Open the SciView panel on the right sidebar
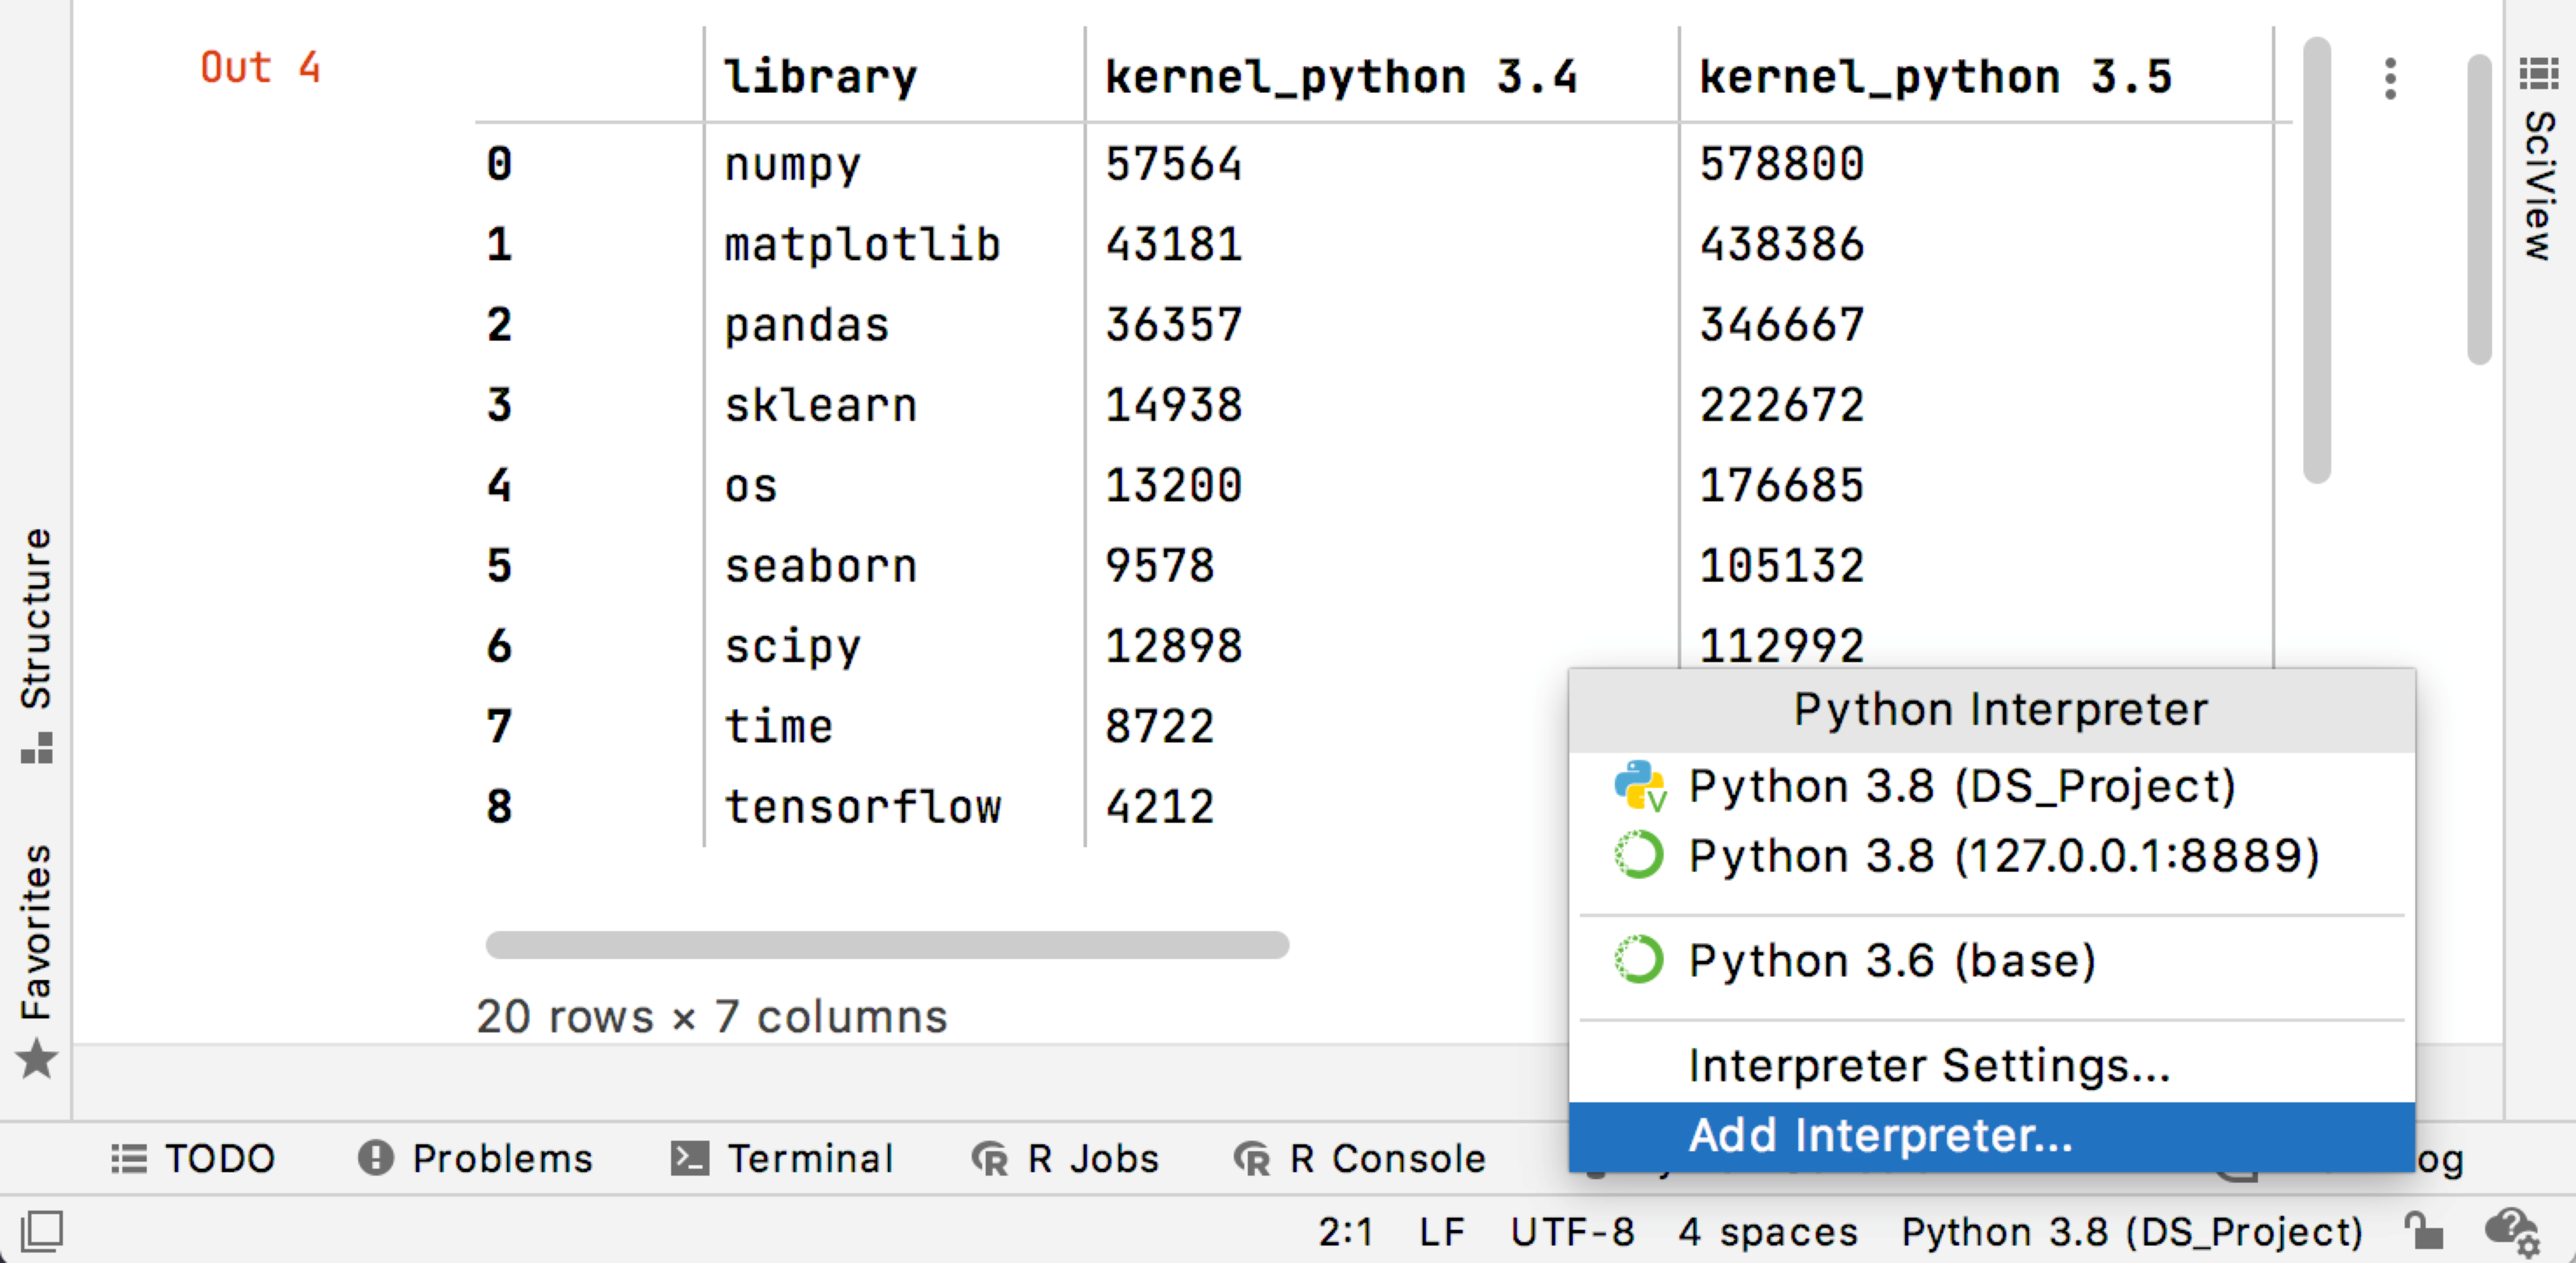 [x=2537, y=160]
